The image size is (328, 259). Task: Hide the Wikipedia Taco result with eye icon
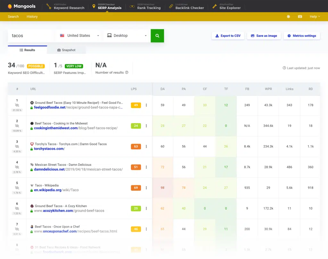(x=17, y=188)
